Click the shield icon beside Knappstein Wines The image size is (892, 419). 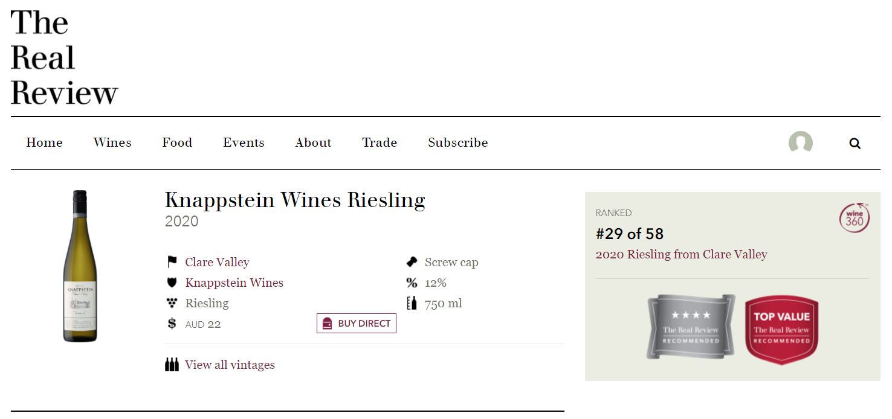click(x=172, y=283)
